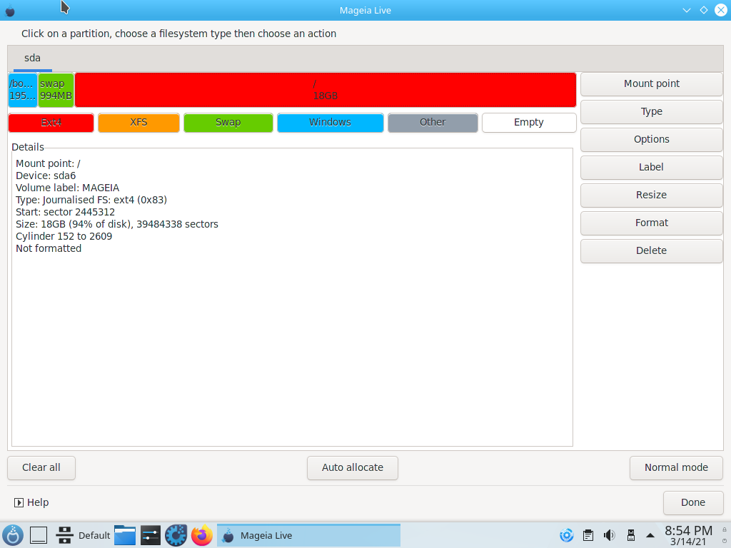Expand hidden system tray icons arrow

[x=650, y=535]
